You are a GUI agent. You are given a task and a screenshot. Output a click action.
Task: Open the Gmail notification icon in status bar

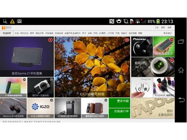click(x=19, y=21)
